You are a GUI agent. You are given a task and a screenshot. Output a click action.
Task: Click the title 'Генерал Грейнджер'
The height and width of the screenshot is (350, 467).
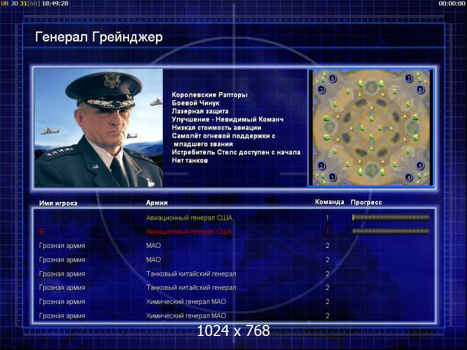coord(99,37)
